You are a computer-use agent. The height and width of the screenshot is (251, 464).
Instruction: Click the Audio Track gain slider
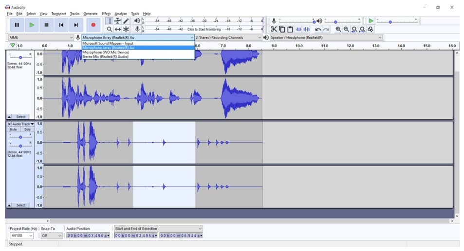(20, 137)
